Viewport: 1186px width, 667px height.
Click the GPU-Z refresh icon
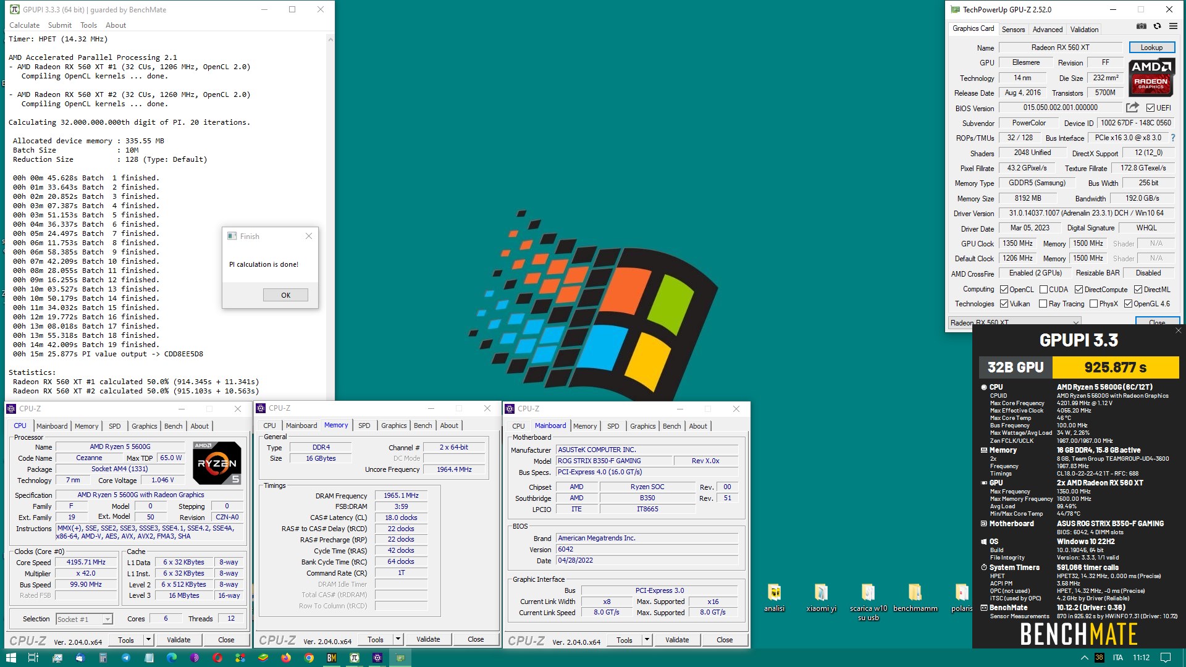1157,27
